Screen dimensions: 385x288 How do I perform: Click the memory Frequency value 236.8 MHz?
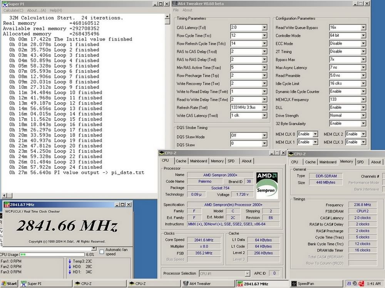(362, 205)
